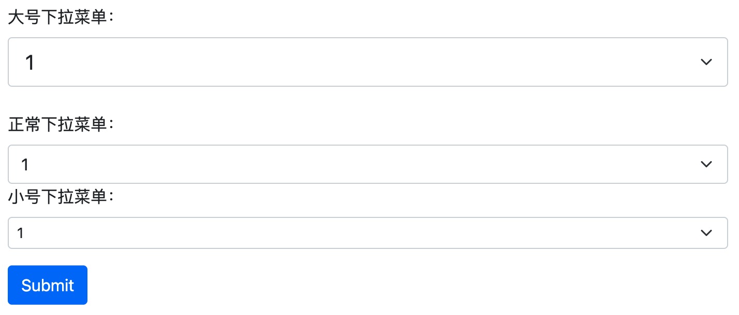Open the small 小号下拉菜单 dropdown
This screenshot has height=315, width=739.
point(367,233)
